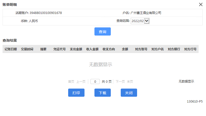
Task: Go to 上一页 previous page
Action: pyautogui.click(x=81, y=82)
